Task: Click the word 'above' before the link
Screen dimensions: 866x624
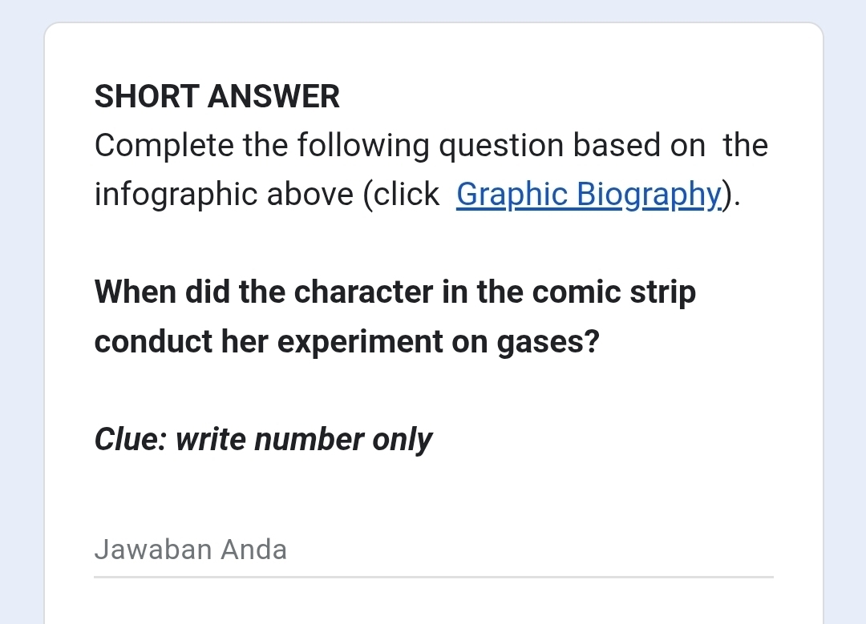Action: (310, 195)
